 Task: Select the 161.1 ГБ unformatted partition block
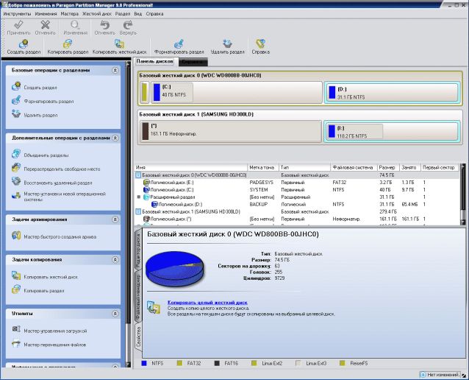point(231,131)
